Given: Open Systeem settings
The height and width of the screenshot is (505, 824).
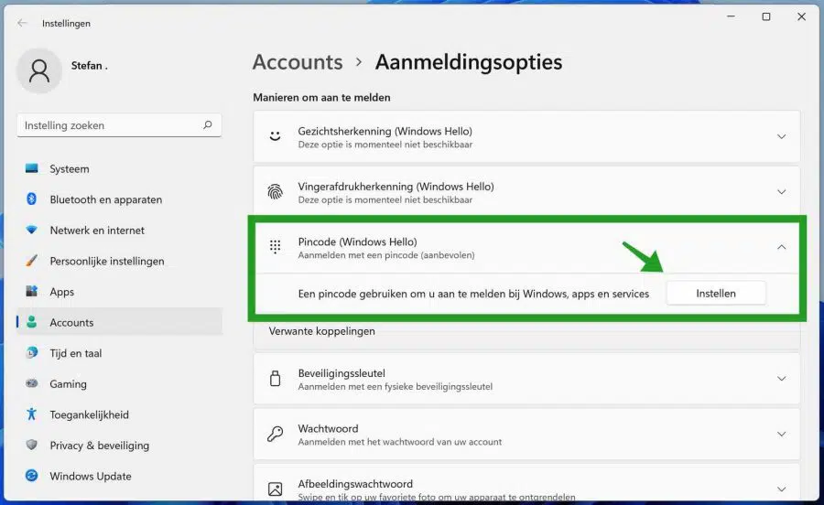Looking at the screenshot, I should (x=119, y=168).
